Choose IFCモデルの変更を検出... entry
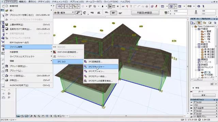 101,81
